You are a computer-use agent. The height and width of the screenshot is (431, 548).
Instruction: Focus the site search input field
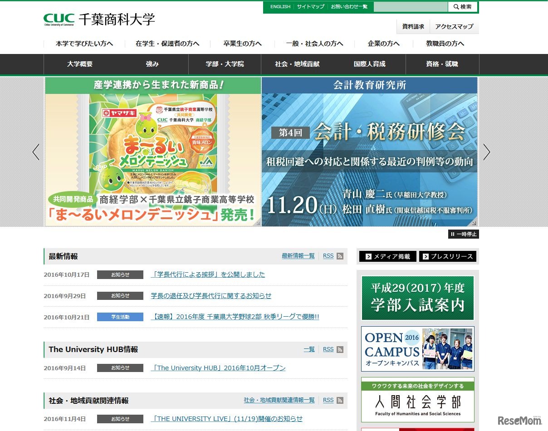(410, 7)
